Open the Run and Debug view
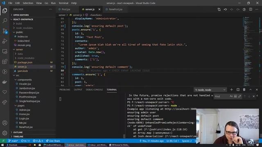The width and height of the screenshot is (262, 147). point(5,41)
